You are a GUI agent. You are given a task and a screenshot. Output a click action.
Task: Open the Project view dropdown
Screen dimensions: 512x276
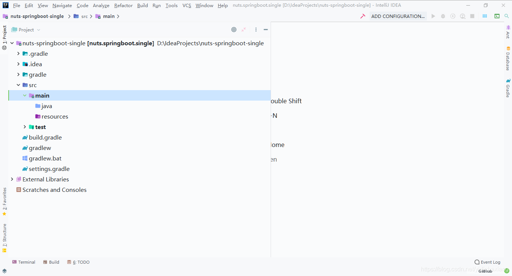click(x=26, y=30)
